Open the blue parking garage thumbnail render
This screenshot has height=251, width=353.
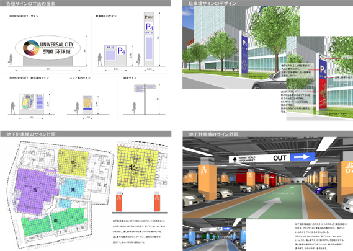(x=214, y=235)
